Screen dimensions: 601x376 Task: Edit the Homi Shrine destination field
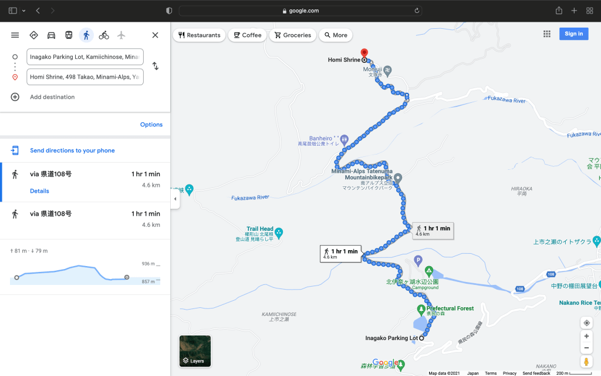coord(85,77)
